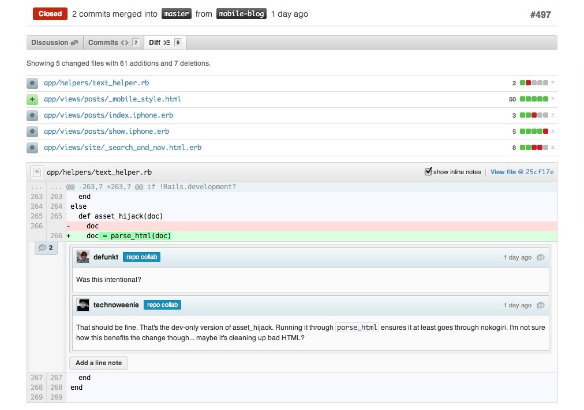Click green added-file icon beside _mobile_style.html

(x=32, y=99)
